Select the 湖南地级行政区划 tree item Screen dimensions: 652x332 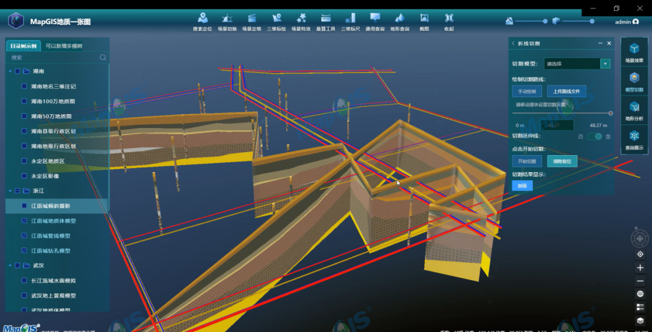pos(53,146)
